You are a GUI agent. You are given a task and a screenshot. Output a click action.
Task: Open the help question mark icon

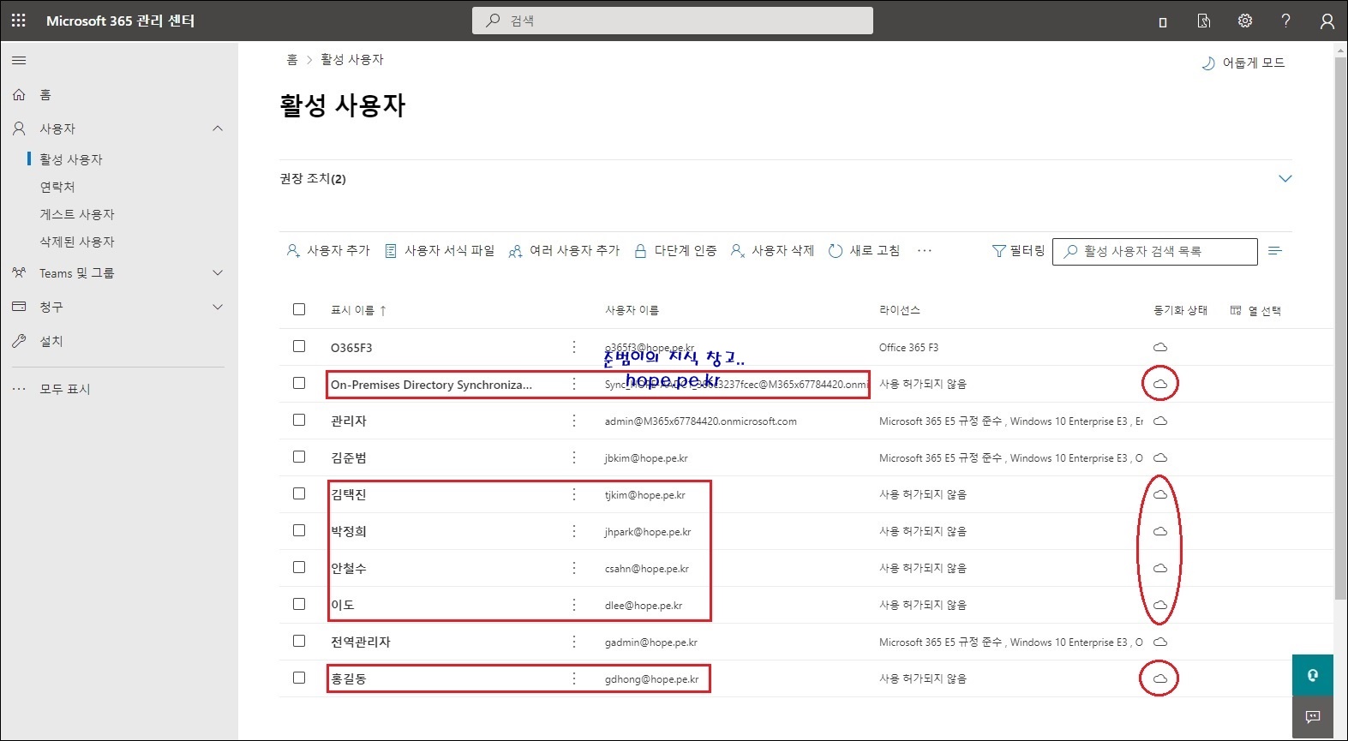pyautogui.click(x=1285, y=21)
